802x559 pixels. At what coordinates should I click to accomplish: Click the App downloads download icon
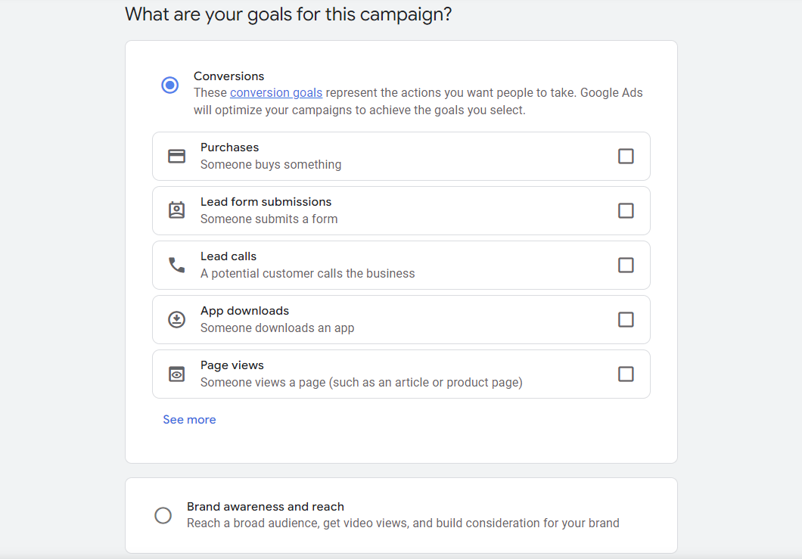(176, 319)
